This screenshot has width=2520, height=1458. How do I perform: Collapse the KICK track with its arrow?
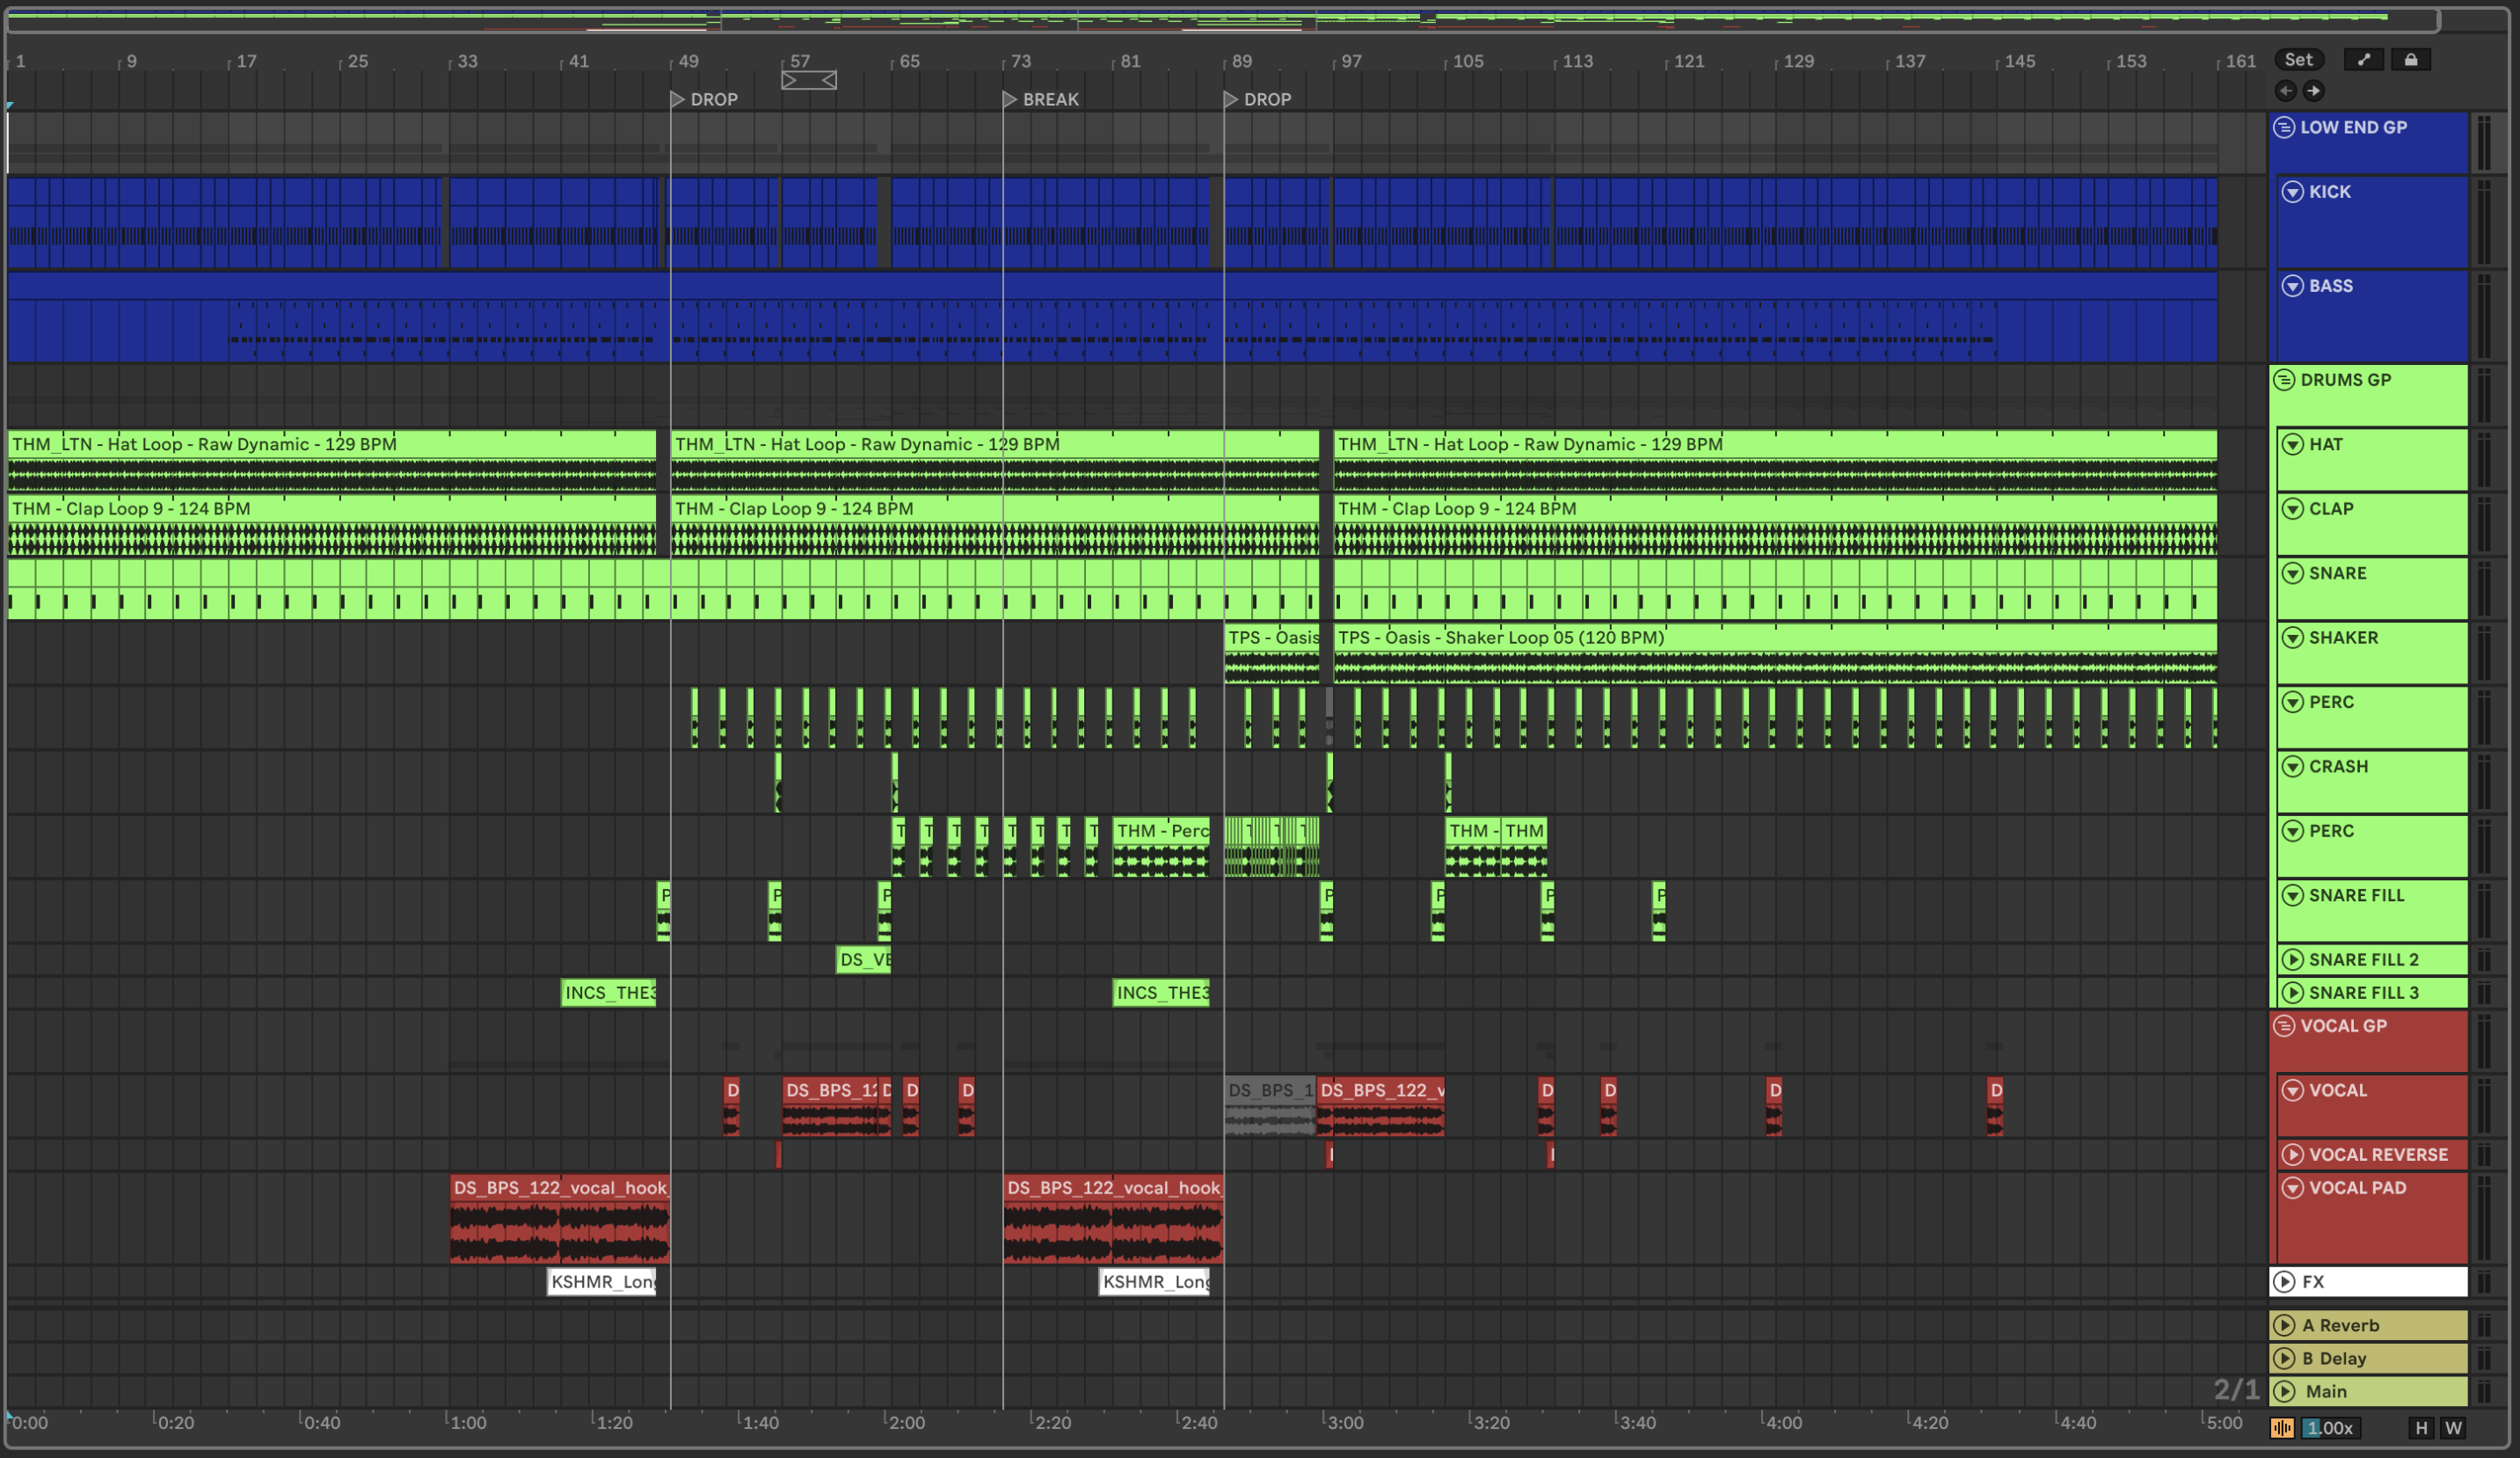pos(2293,192)
